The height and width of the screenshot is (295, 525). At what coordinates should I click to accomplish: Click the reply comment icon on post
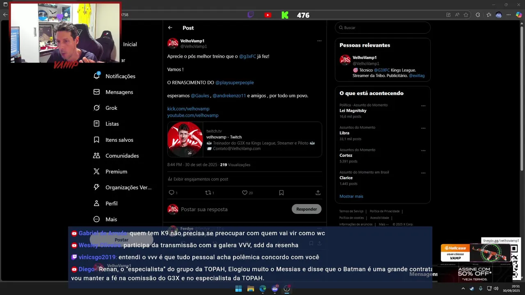click(171, 193)
